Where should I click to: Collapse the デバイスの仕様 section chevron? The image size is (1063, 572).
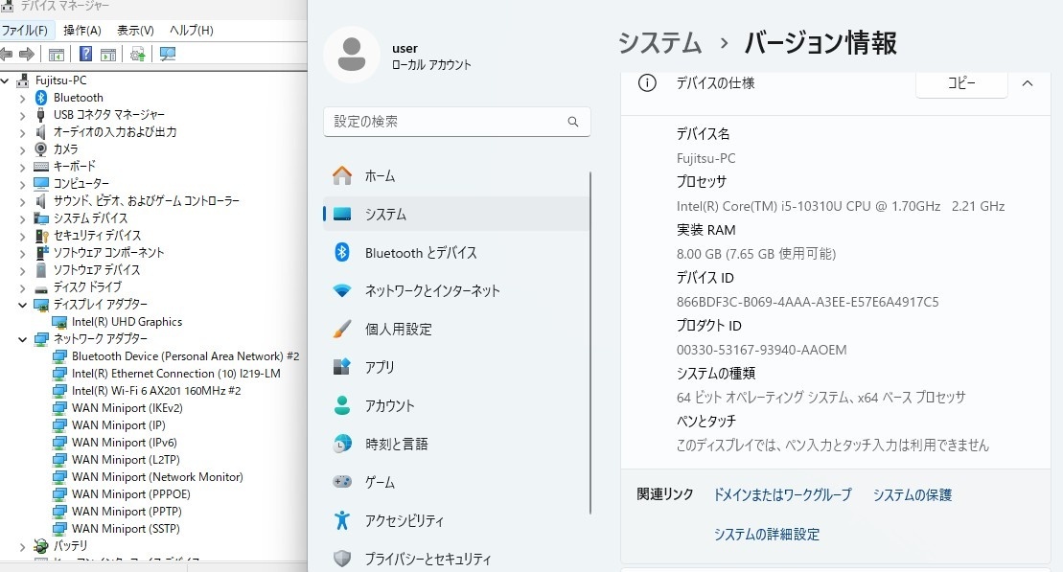click(x=1028, y=83)
